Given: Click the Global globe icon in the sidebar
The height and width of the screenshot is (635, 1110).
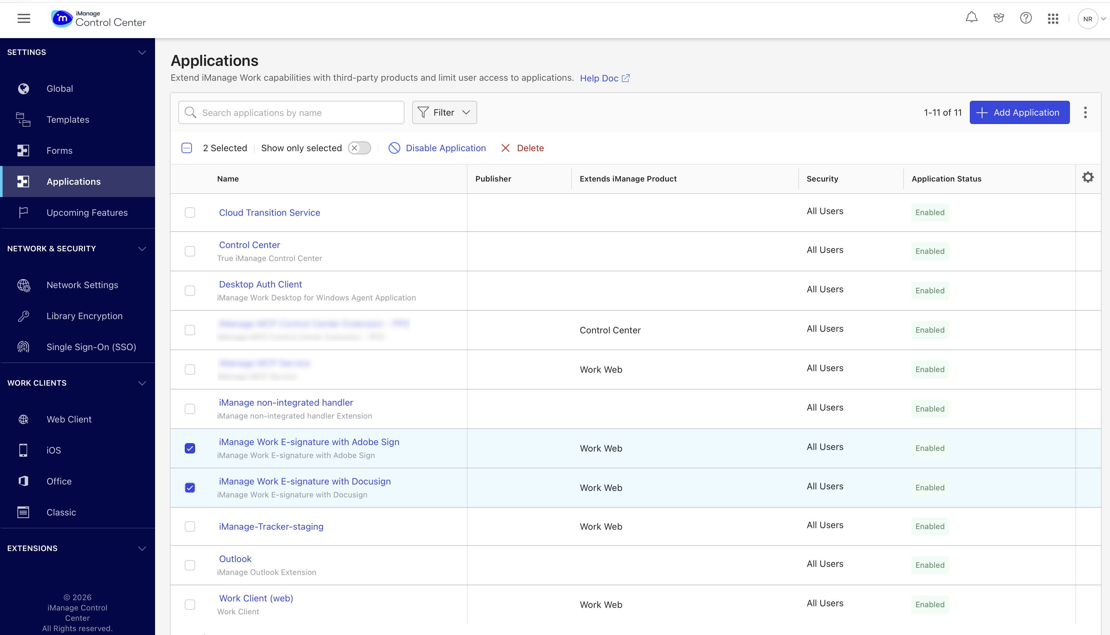Looking at the screenshot, I should click(24, 88).
